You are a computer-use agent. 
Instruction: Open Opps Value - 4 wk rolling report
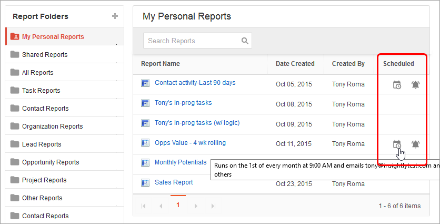(190, 142)
